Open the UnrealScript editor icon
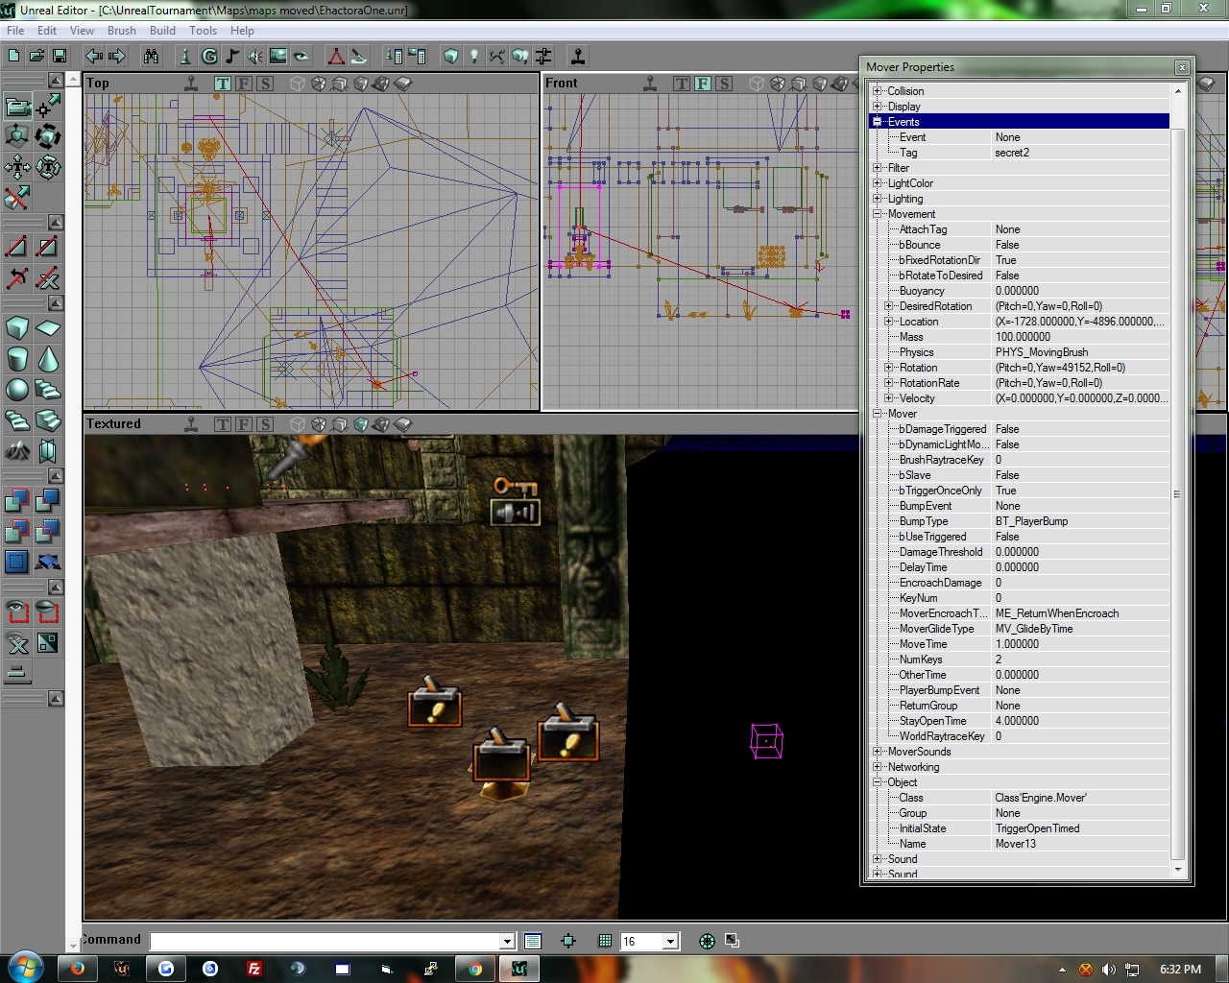 tap(359, 56)
